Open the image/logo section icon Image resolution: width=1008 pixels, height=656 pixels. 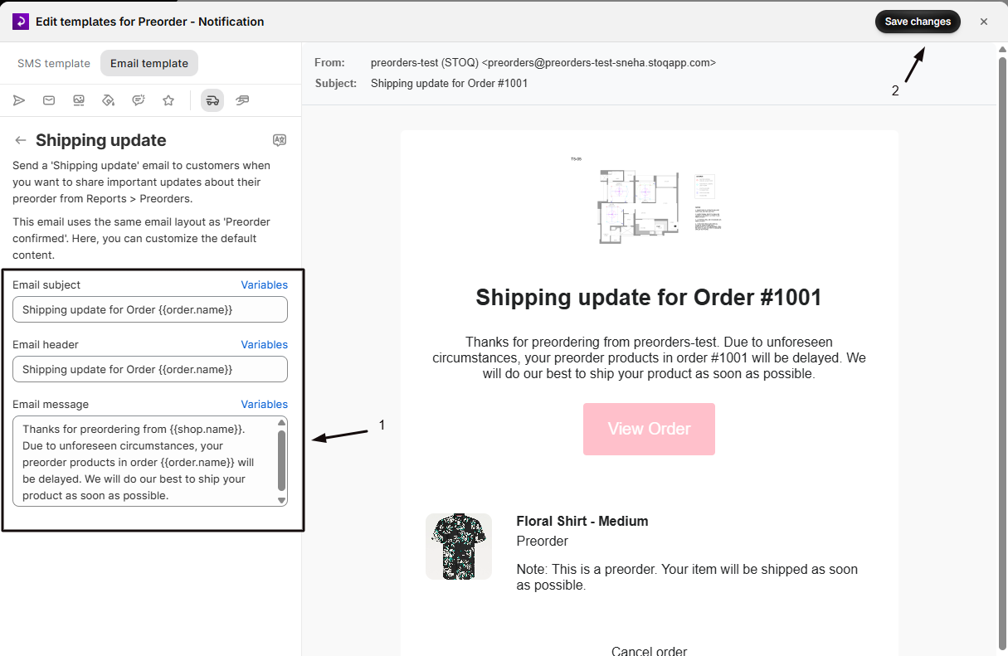(x=79, y=100)
